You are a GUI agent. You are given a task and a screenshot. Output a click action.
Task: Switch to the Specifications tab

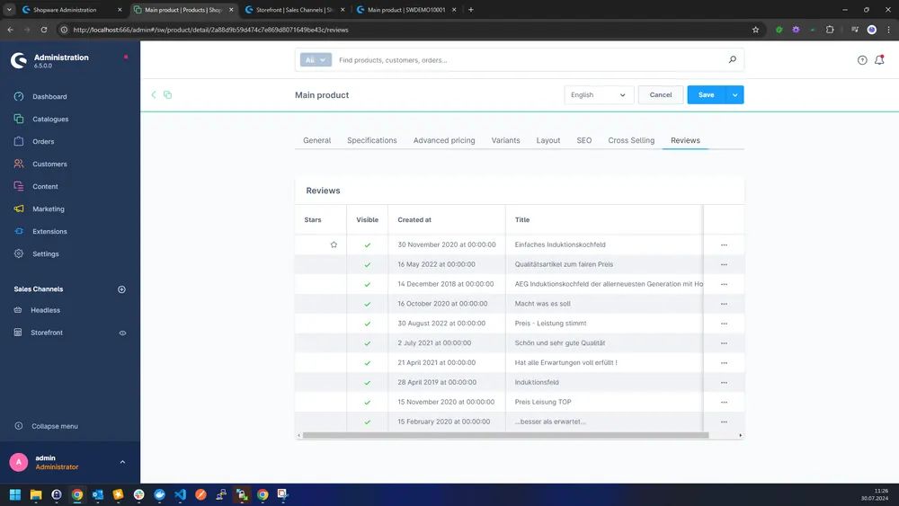(371, 140)
